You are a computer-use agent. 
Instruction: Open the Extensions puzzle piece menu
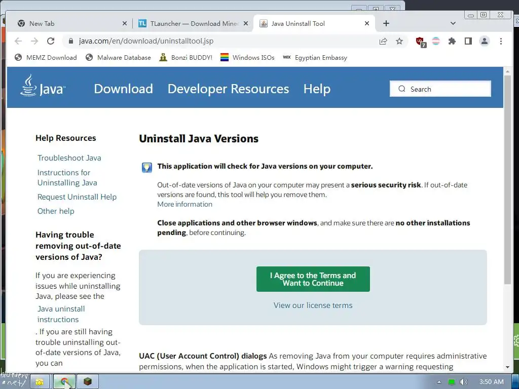point(452,41)
